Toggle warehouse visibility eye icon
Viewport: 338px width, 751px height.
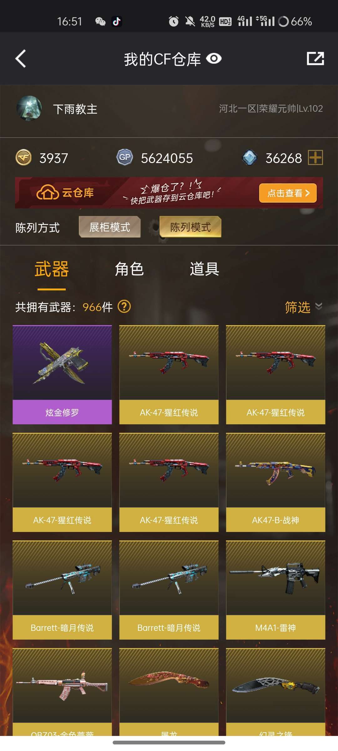click(214, 59)
